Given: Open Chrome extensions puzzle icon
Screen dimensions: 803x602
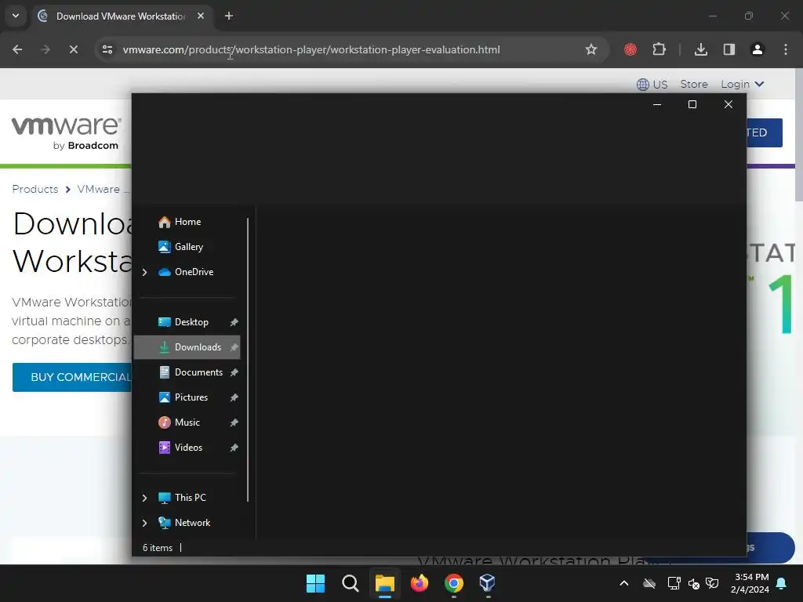Looking at the screenshot, I should point(659,49).
